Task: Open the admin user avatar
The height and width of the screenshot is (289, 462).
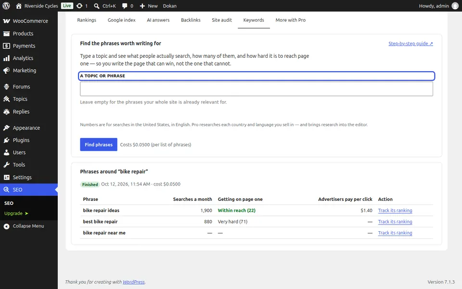Action: (455, 6)
